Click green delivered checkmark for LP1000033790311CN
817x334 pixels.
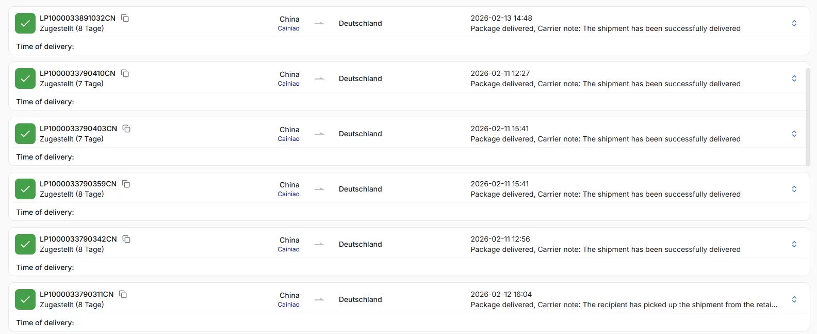[25, 299]
